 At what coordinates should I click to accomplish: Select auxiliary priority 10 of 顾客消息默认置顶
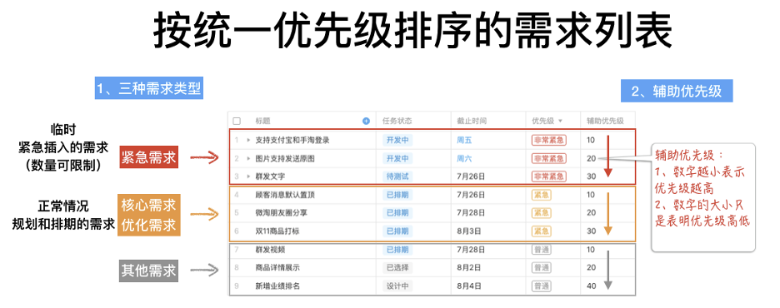point(591,195)
